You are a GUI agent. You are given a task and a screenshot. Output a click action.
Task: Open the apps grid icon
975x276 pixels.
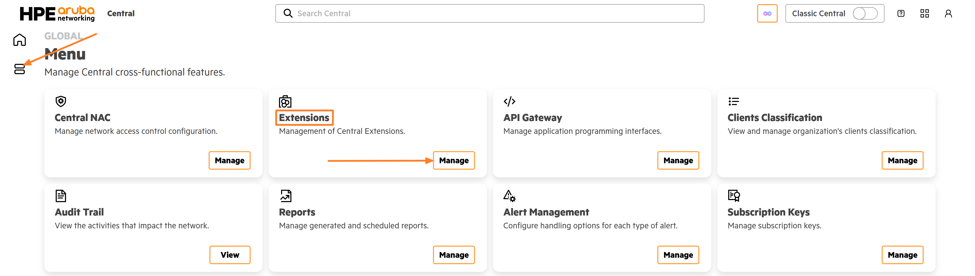click(x=925, y=14)
